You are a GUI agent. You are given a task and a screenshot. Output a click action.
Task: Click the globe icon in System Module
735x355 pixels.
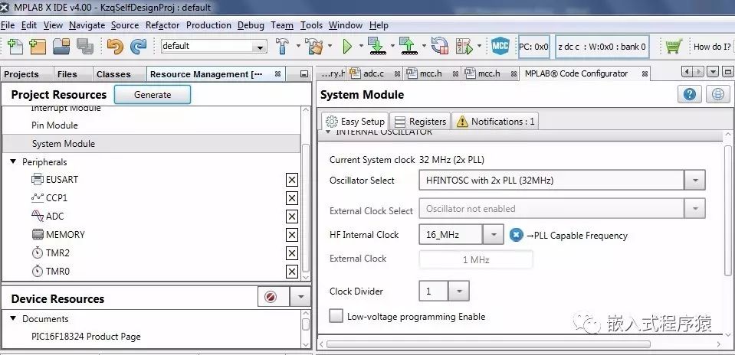pos(718,94)
